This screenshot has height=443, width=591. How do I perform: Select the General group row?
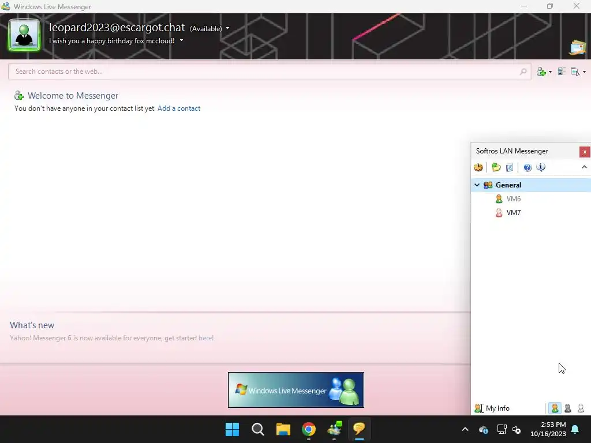click(x=531, y=185)
